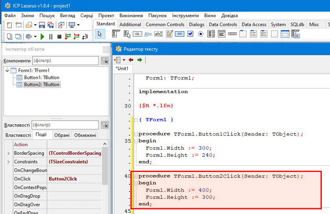Pick the TRadioGroup component icon
This screenshot has height=214, width=330.
253,34
